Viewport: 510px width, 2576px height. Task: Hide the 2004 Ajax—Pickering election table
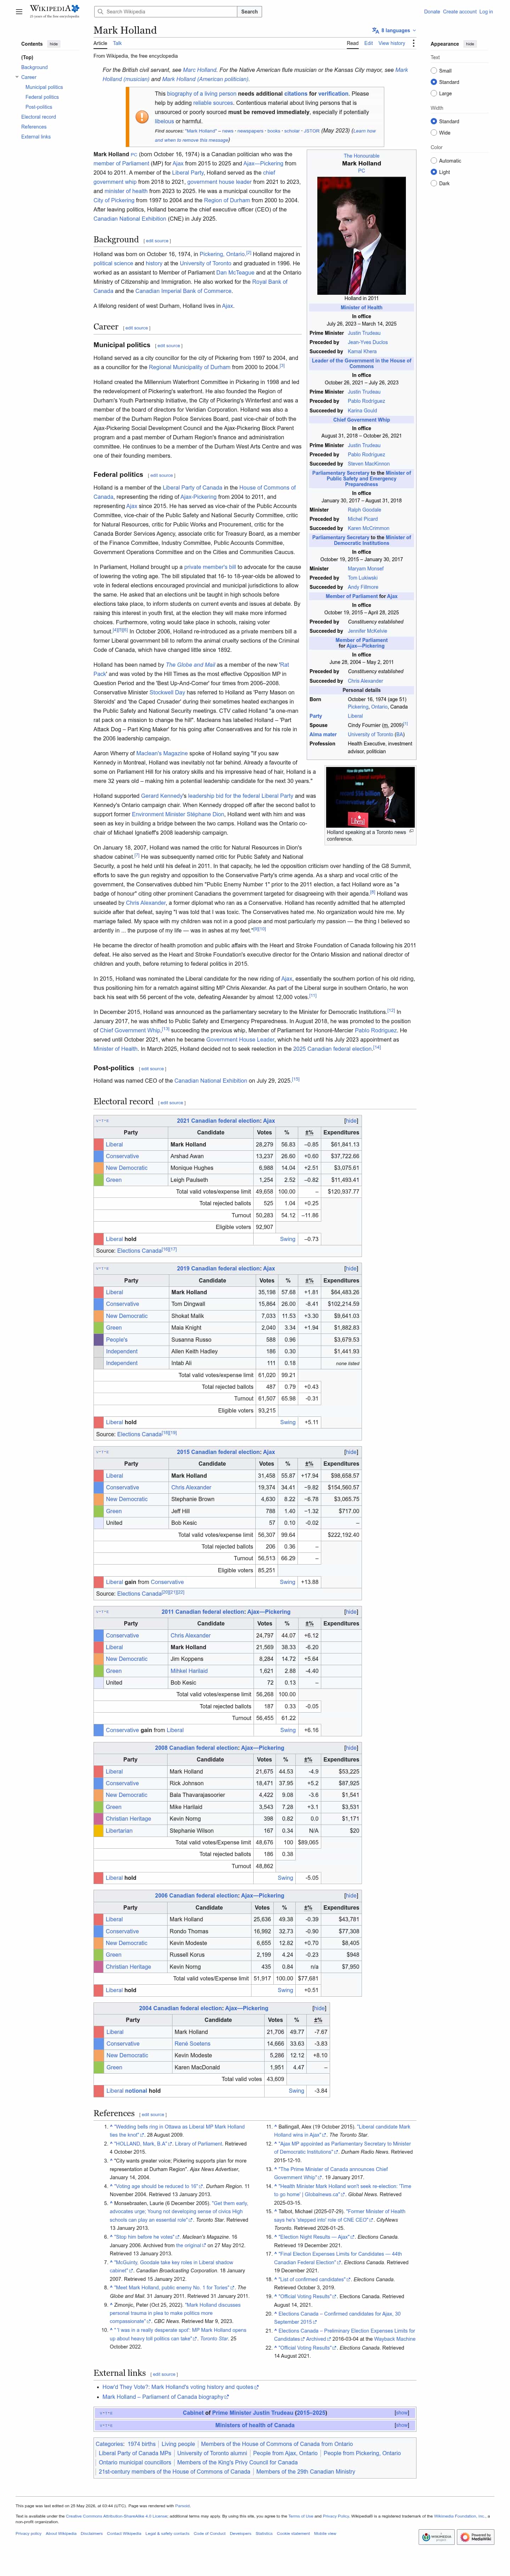click(319, 2008)
